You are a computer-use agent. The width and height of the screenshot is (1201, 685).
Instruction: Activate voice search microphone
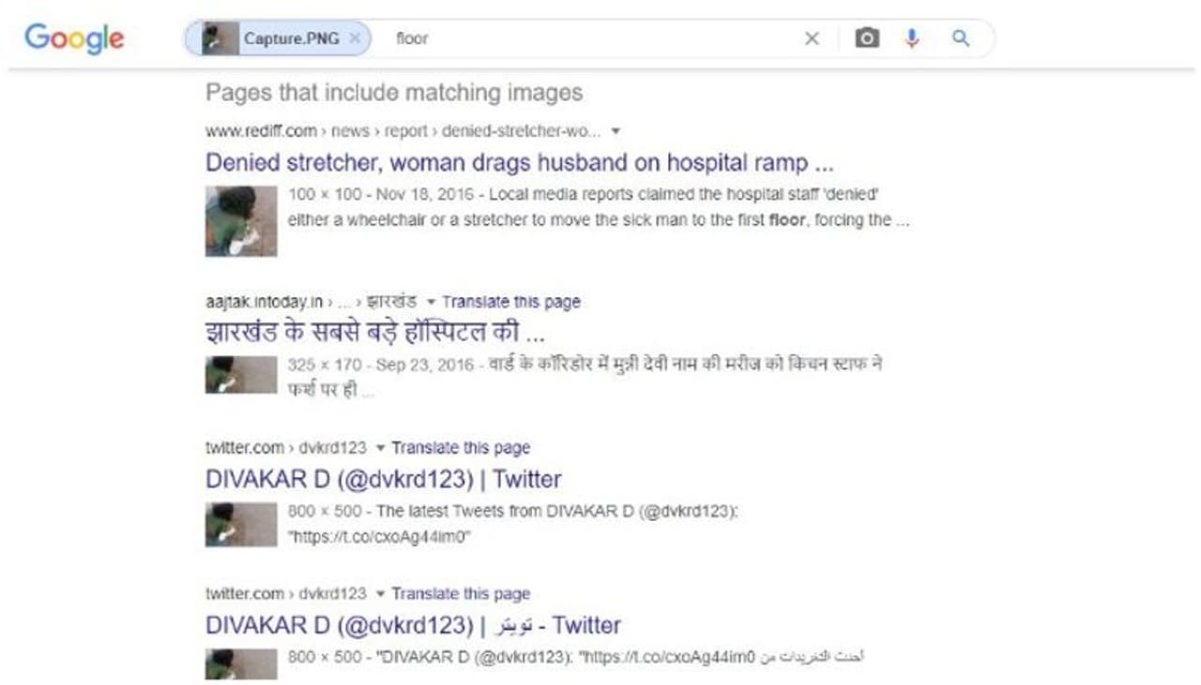point(912,38)
